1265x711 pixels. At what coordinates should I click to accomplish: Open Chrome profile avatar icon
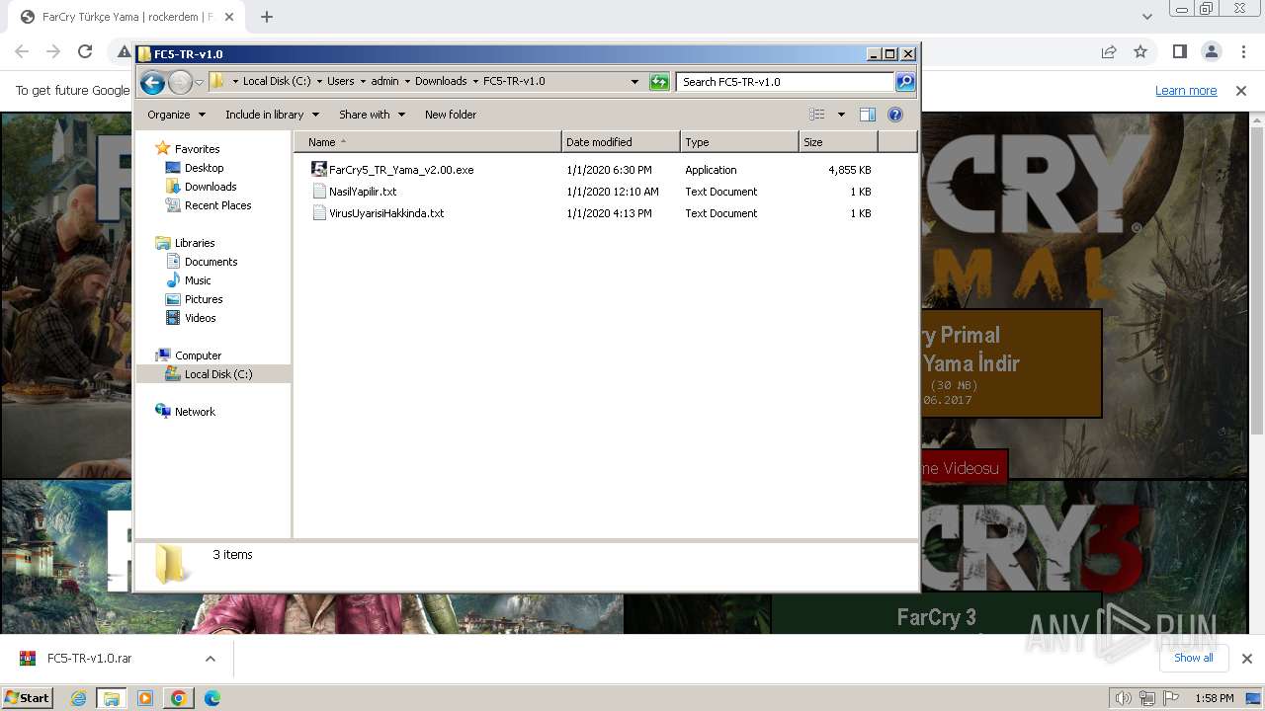tap(1212, 51)
